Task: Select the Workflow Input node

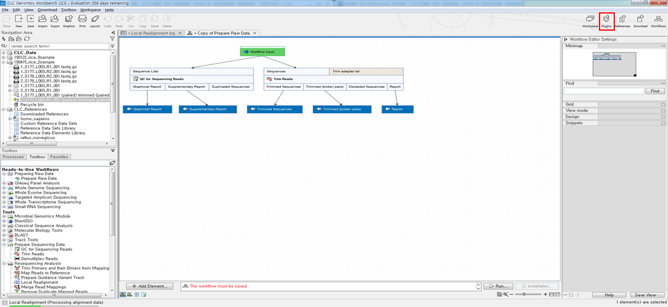Action: 262,52
